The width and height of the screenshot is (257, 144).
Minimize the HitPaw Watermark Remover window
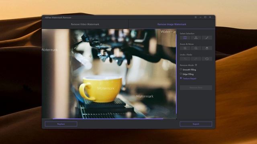point(200,17)
